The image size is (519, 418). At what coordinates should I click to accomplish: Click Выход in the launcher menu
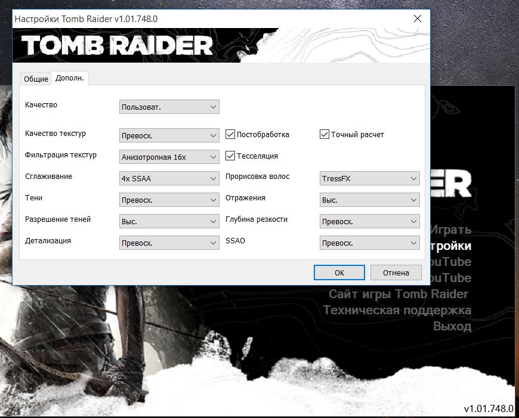pyautogui.click(x=452, y=326)
